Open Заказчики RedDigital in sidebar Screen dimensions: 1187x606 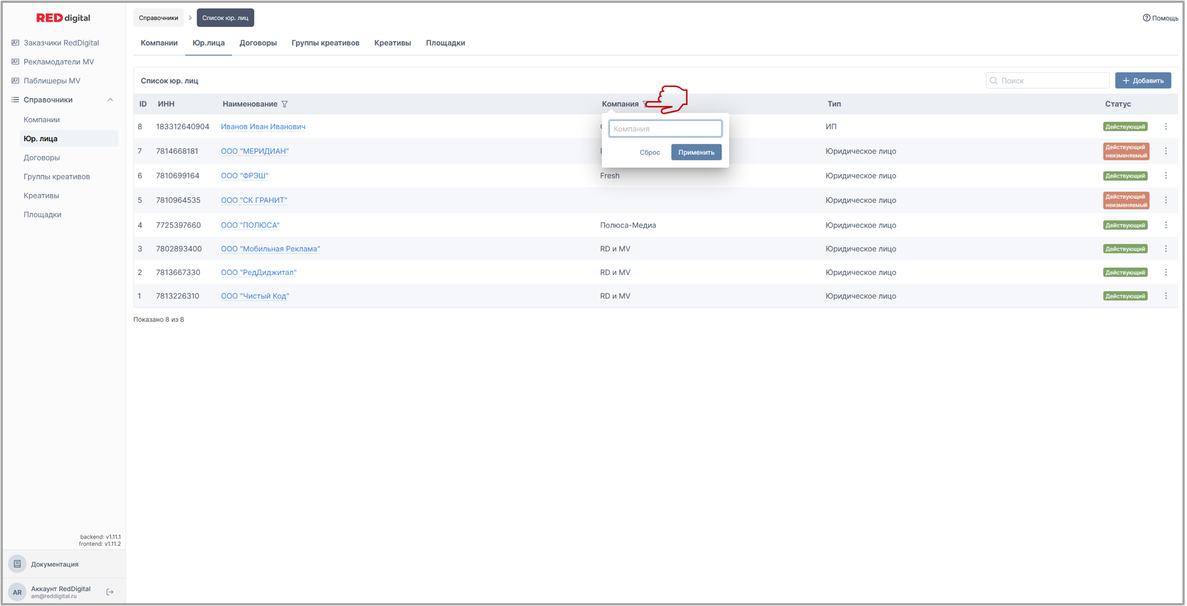61,43
